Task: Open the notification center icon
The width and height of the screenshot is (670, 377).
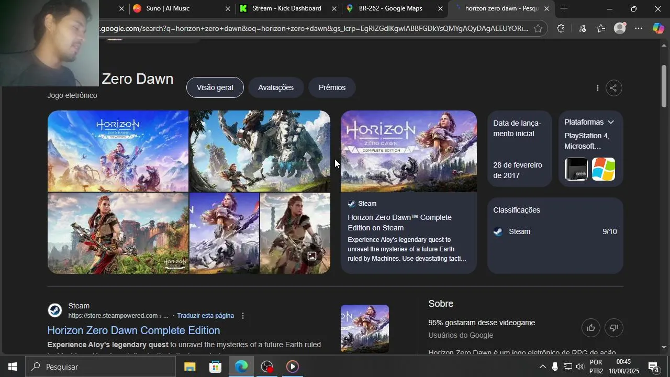Action: (654, 367)
